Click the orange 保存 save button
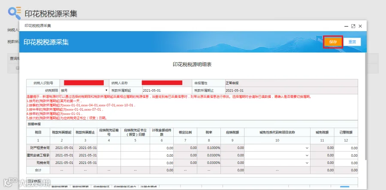 point(333,42)
